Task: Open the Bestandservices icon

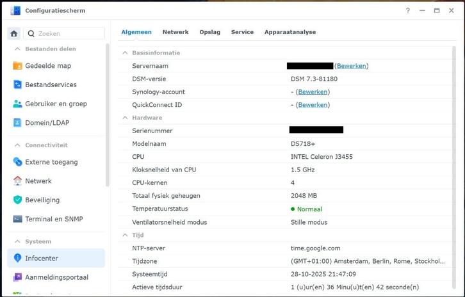Action: click(x=17, y=84)
